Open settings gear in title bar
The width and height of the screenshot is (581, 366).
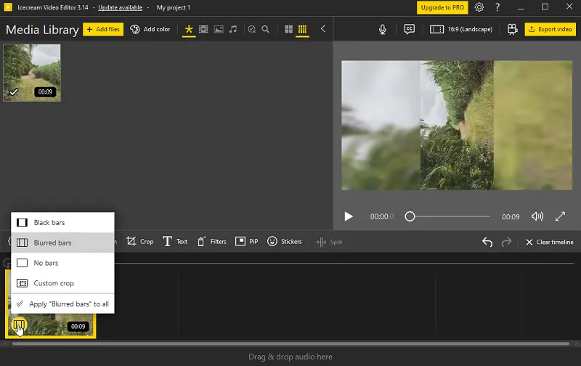[479, 7]
